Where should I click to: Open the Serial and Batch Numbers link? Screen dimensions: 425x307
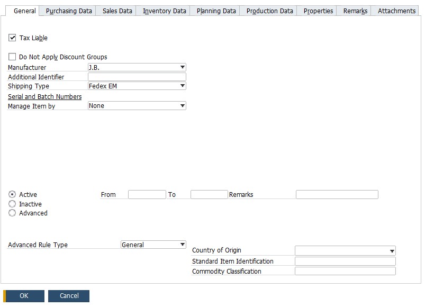tap(44, 96)
